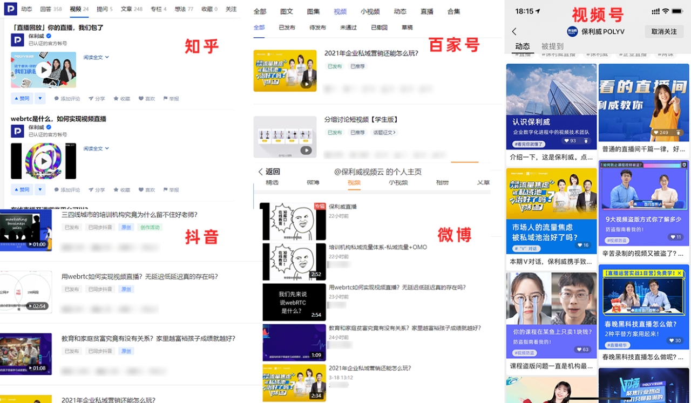This screenshot has width=691, height=403.
Task: Play the webrtc是什么 video on Zhihu
Action: 44,161
